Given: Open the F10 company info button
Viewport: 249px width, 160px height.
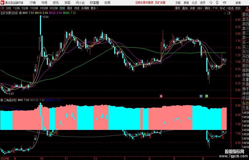Looking at the screenshot, I should coord(215,8).
